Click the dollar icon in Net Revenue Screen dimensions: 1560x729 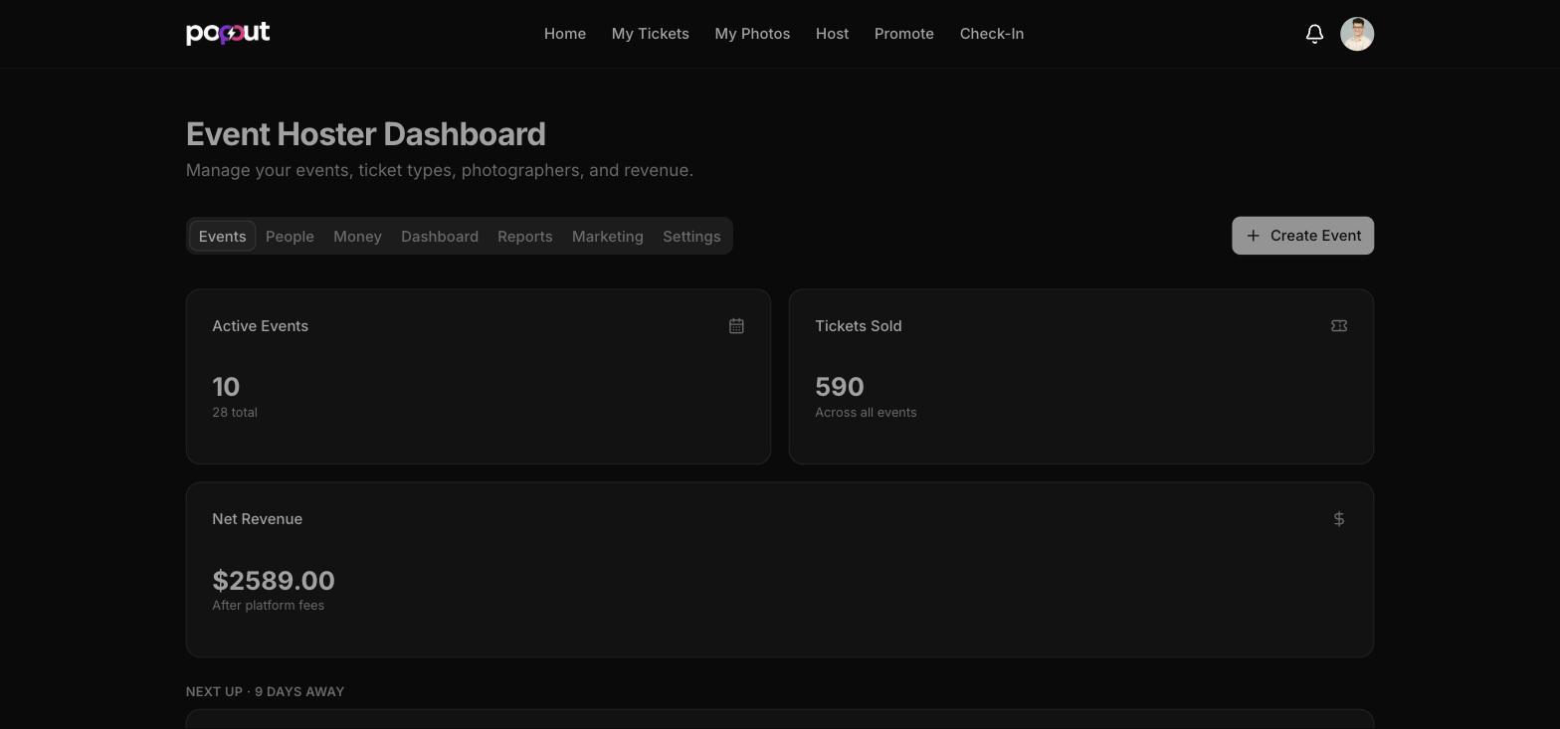(x=1339, y=519)
